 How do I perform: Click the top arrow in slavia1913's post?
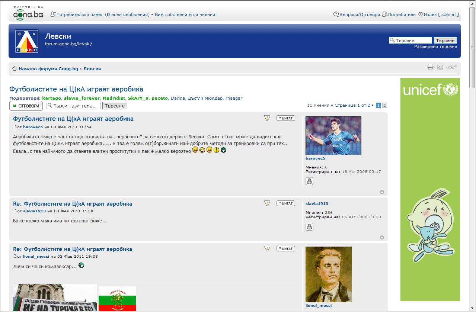[x=382, y=237]
